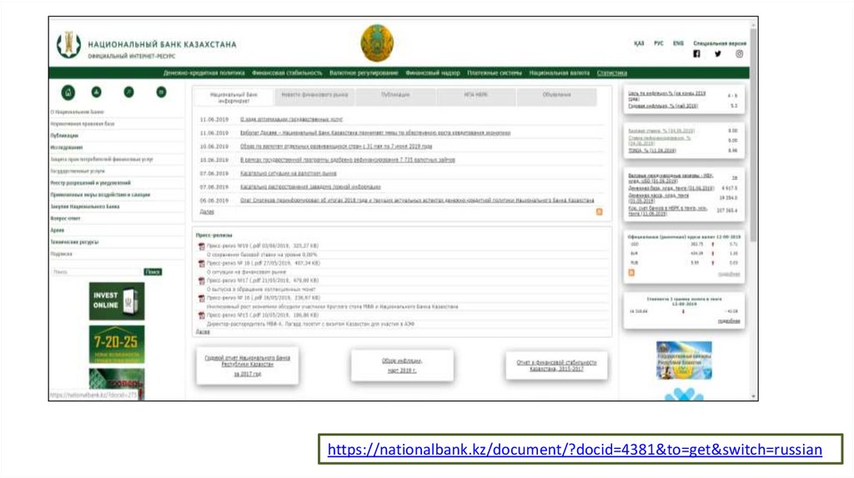The height and width of the screenshot is (478, 854).
Task: Open Государственные услуги sidebar item
Action: coord(78,172)
